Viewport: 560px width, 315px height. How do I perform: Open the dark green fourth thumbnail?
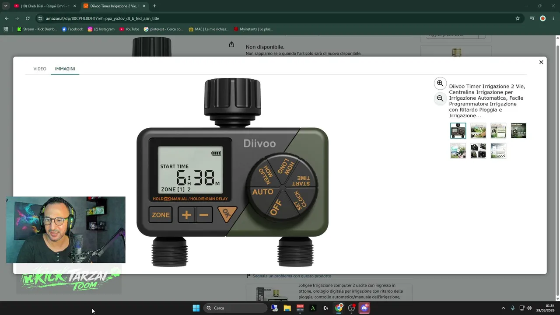point(518,130)
